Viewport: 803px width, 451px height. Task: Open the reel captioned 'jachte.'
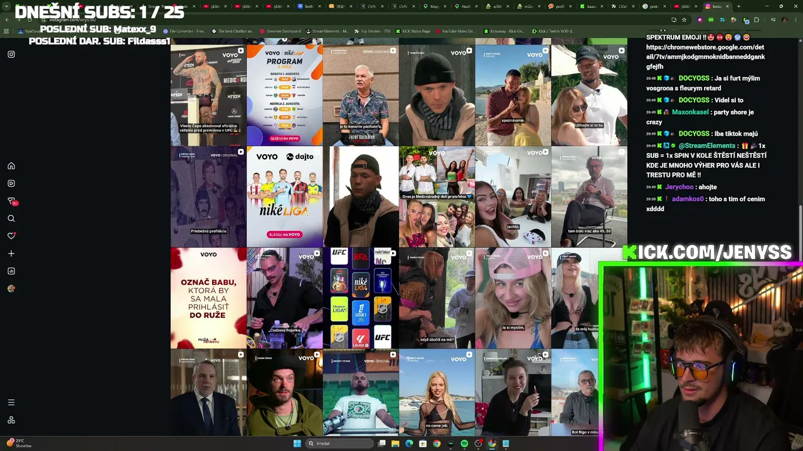(513, 197)
